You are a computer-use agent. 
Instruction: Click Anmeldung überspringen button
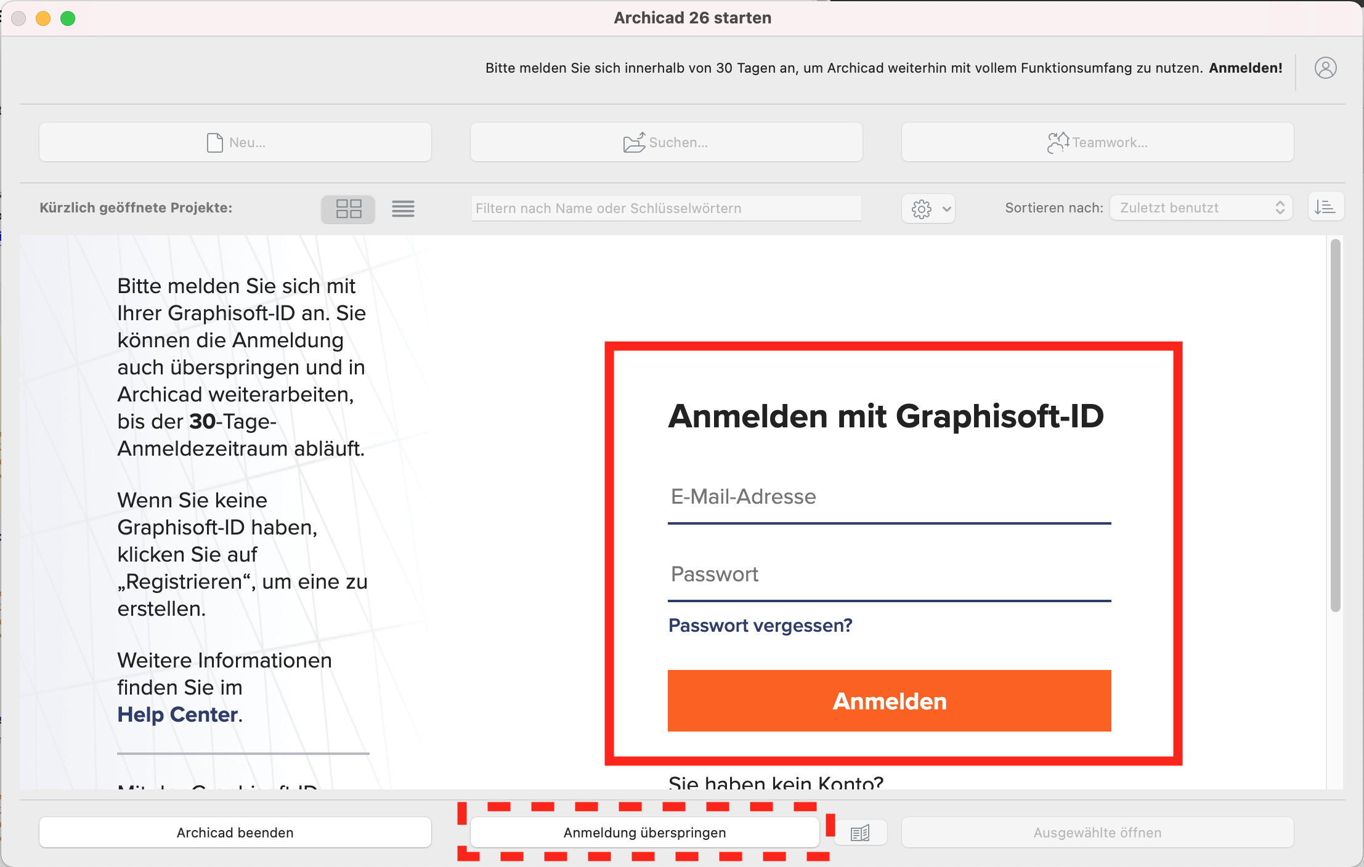644,833
